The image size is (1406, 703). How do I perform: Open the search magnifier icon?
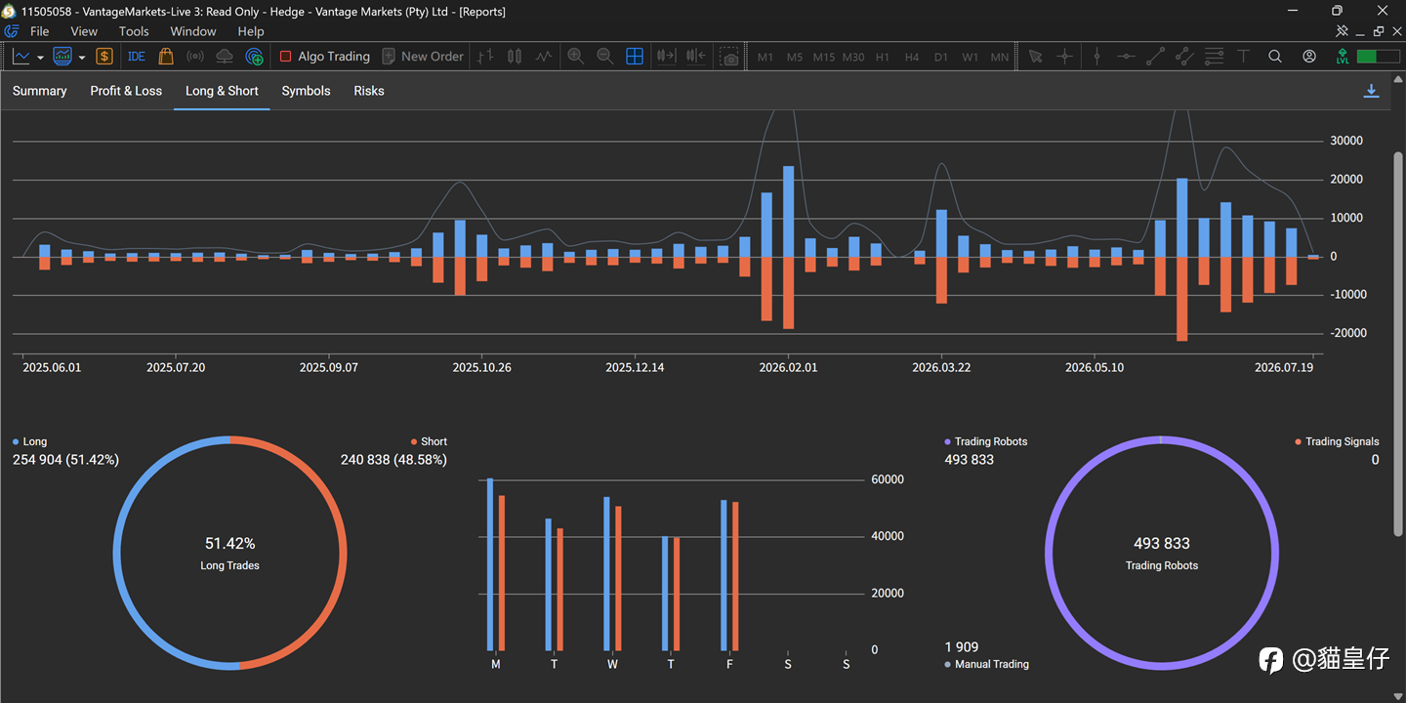1275,57
